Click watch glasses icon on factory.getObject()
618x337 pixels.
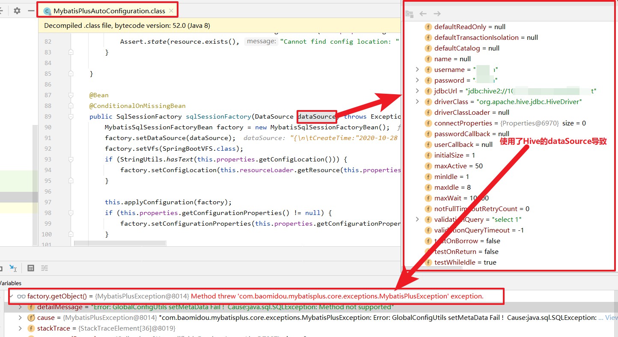pyautogui.click(x=21, y=296)
